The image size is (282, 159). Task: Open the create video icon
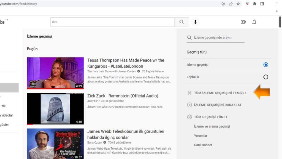click(x=243, y=22)
